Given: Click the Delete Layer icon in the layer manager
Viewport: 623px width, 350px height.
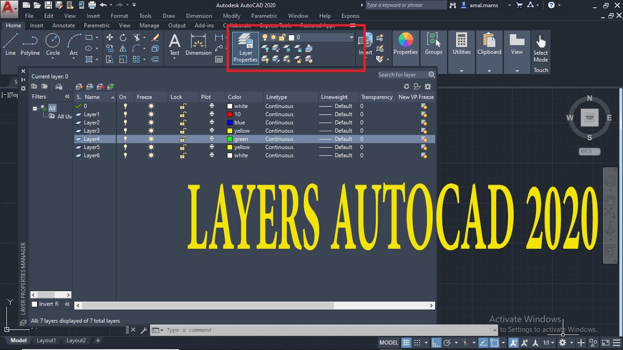Looking at the screenshot, I should pos(100,87).
